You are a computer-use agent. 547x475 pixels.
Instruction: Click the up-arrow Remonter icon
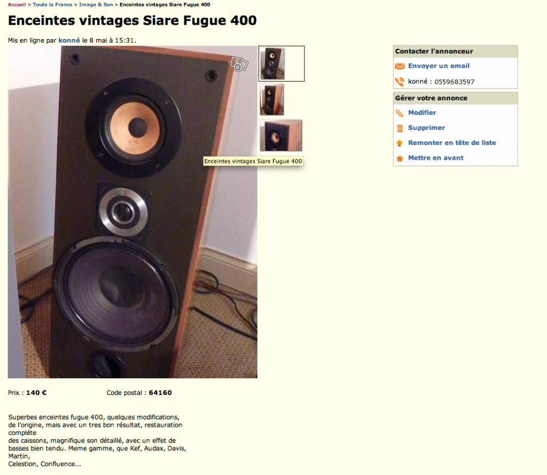(400, 143)
